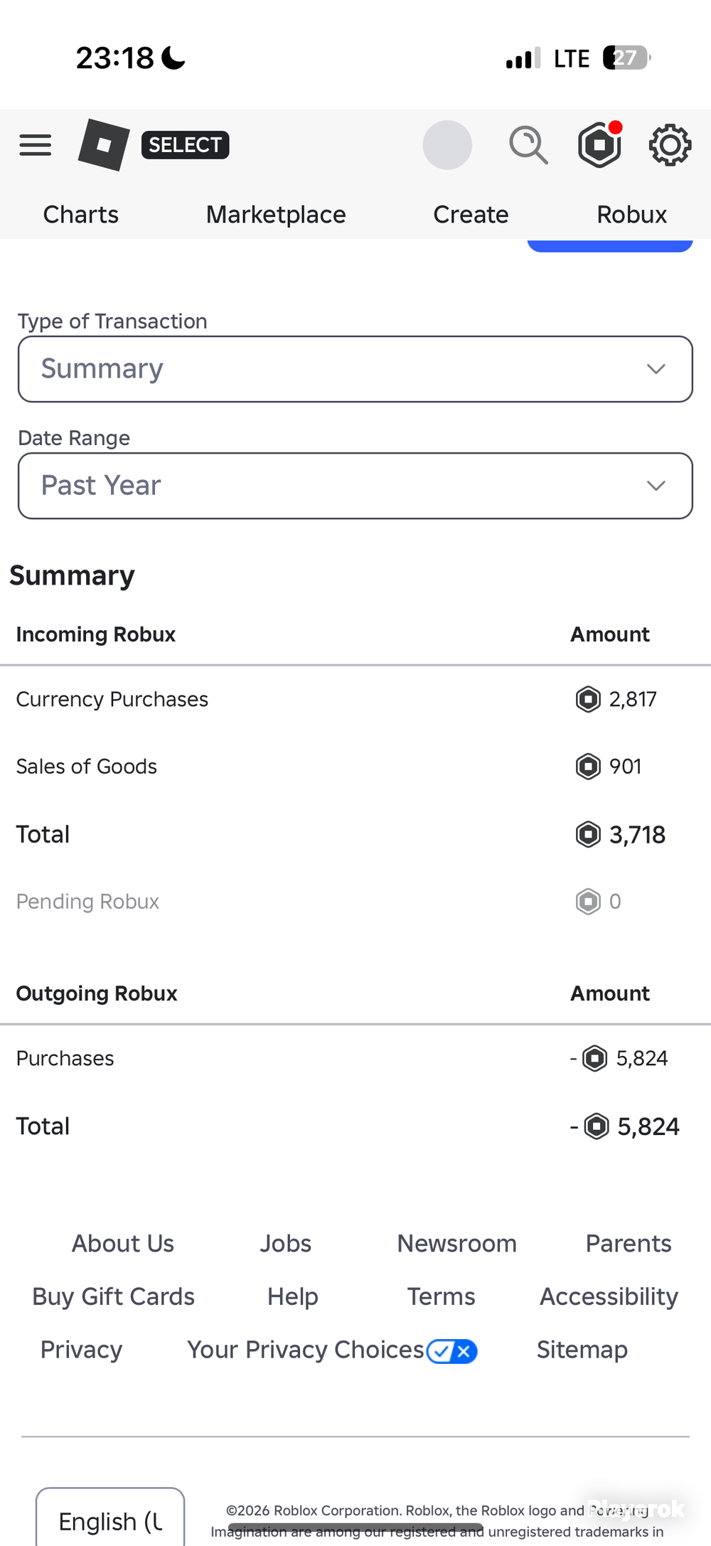Open the hamburger navigation menu
Screen dimensions: 711x1546
pyautogui.click(x=36, y=145)
